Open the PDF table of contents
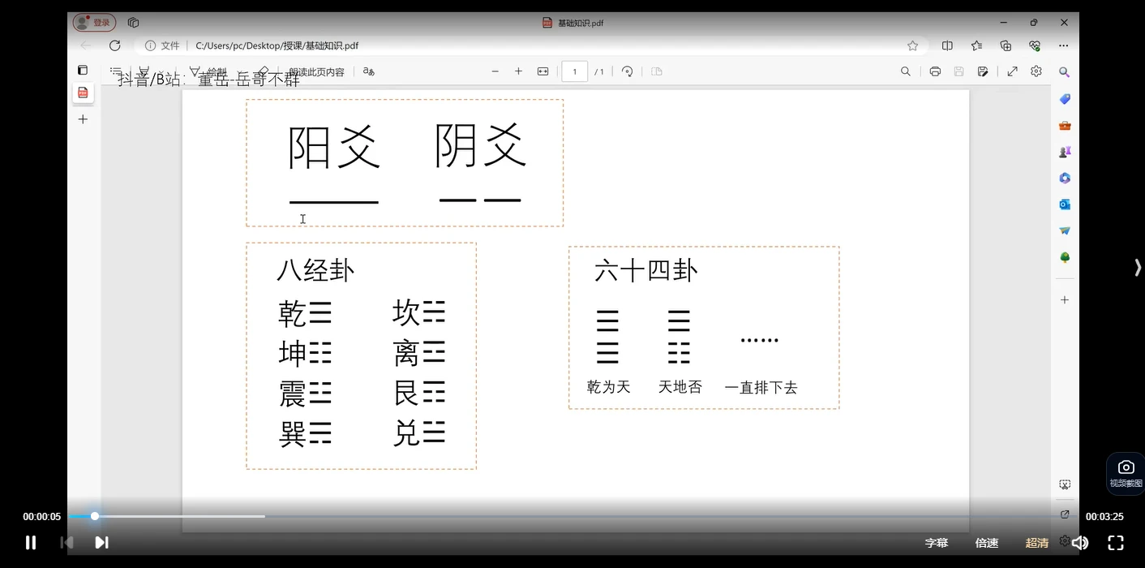Screen dimensions: 1145x568 (x=116, y=71)
